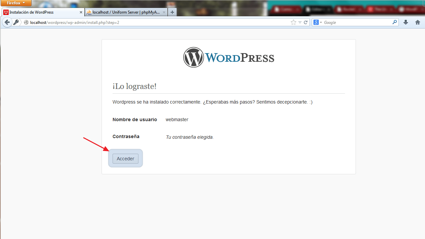The image size is (425, 239).
Task: Bookmark this page with the star icon
Action: coord(294,22)
